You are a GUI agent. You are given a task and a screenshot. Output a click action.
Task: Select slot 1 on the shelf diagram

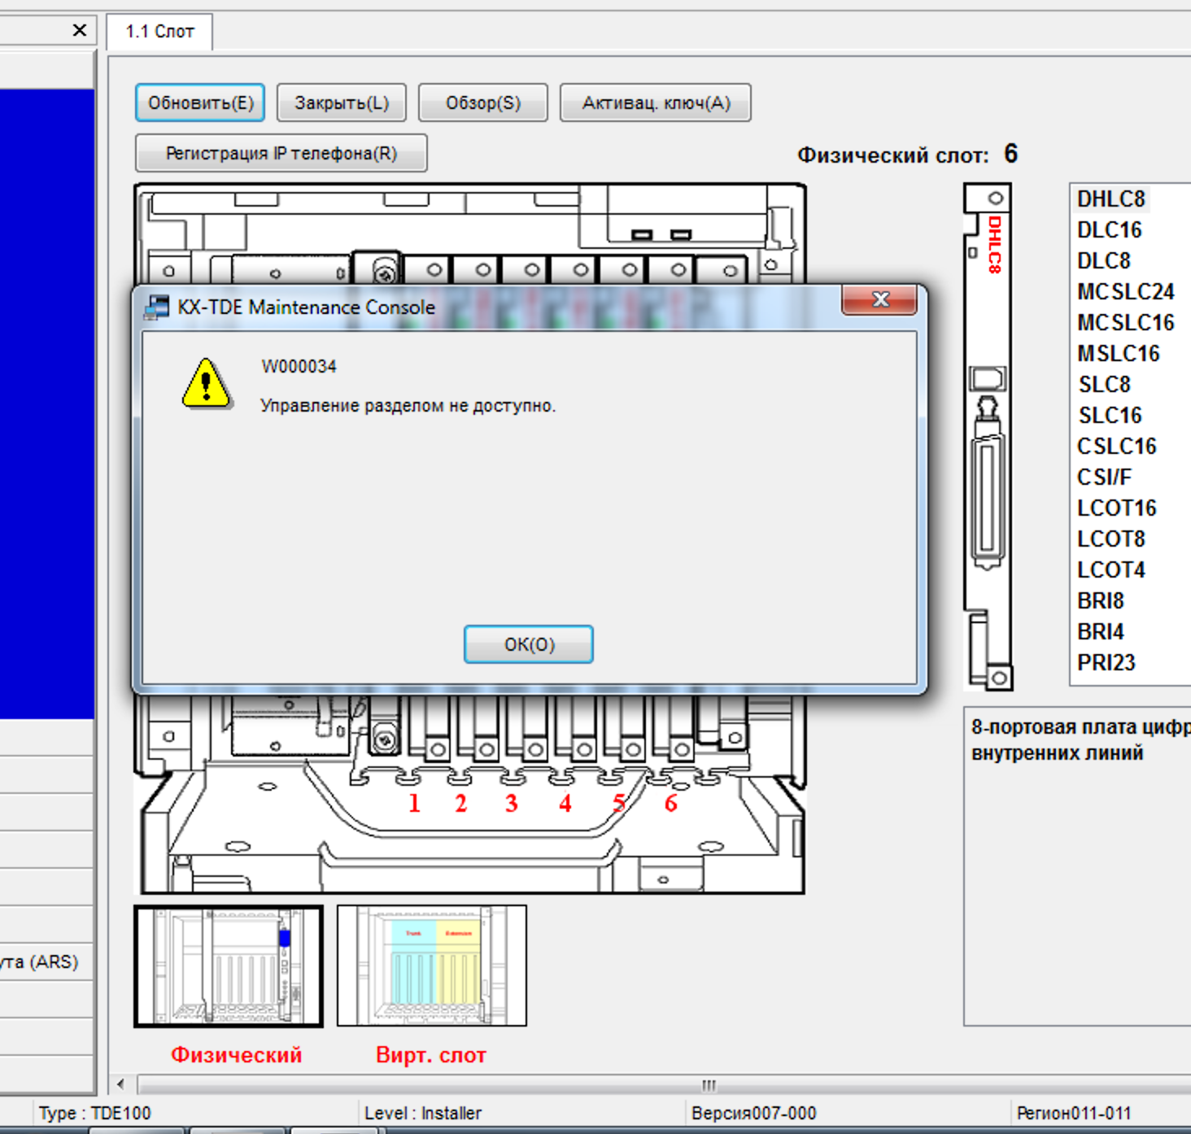click(414, 804)
